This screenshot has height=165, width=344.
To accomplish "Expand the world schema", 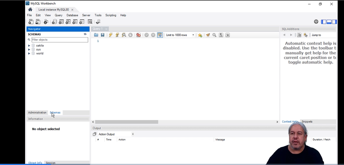I will 29,53.
